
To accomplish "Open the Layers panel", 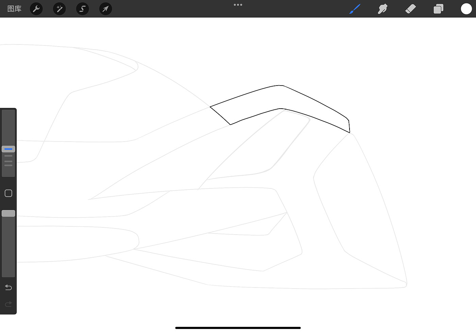I will pyautogui.click(x=439, y=9).
